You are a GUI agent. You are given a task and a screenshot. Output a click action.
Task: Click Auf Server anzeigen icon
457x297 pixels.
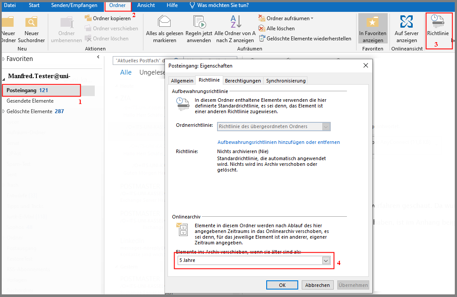click(x=407, y=22)
